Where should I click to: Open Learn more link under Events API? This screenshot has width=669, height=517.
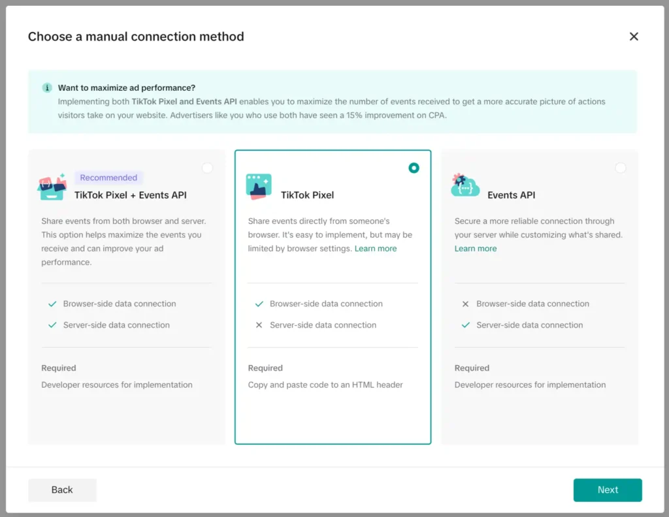click(476, 249)
